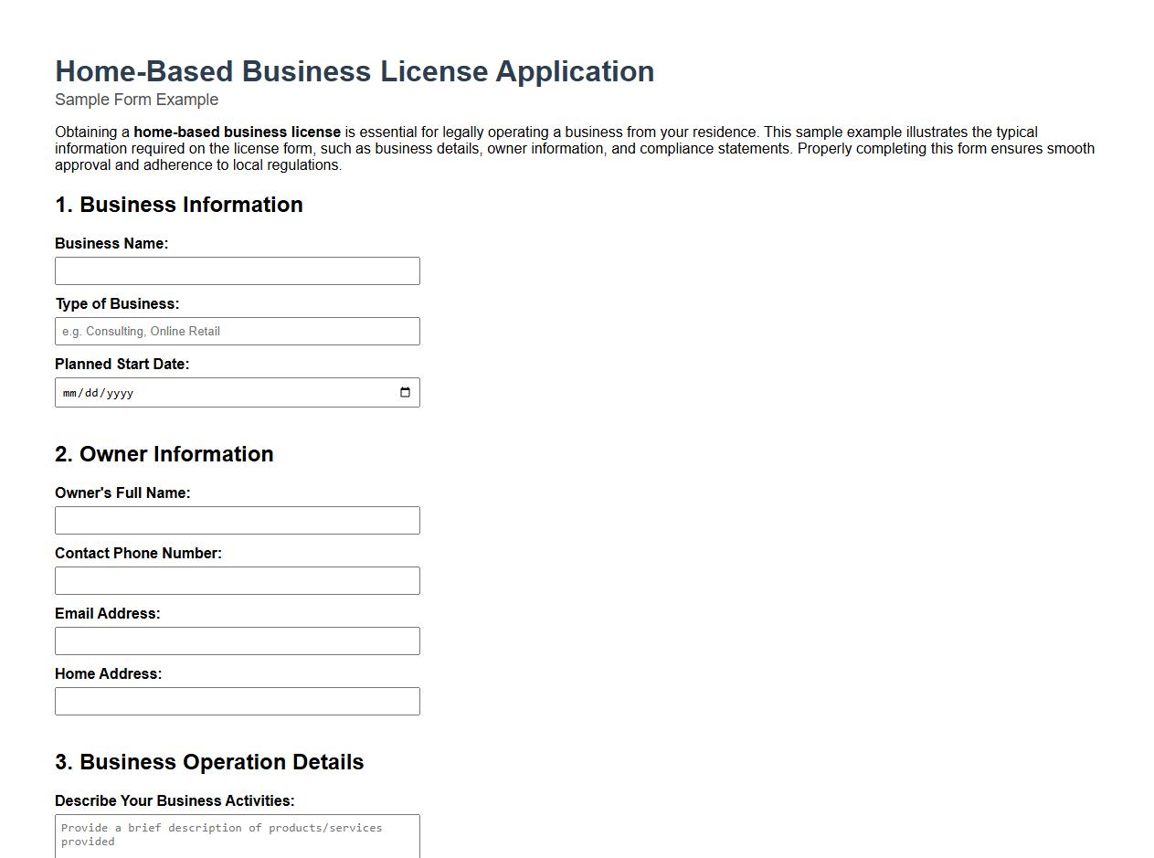Click the Describe Your Business Activities textarea
1154x858 pixels.
238,834
